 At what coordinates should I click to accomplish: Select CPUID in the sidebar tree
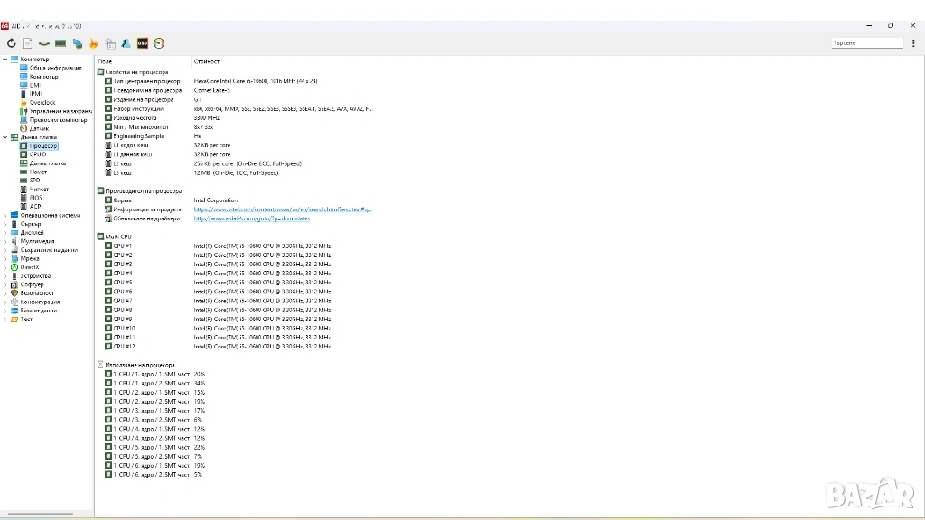(x=37, y=154)
